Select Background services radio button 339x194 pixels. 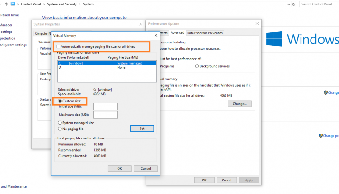coord(197,66)
